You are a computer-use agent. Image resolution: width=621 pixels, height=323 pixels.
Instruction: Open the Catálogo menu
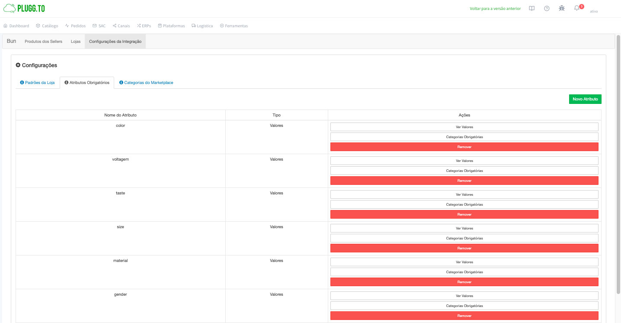click(x=47, y=26)
